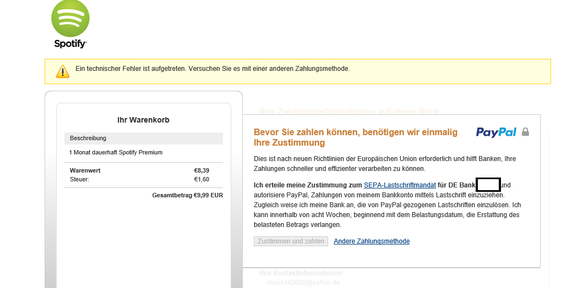Click the €1,60 tax value
This screenshot has width=561, height=288.
point(201,179)
